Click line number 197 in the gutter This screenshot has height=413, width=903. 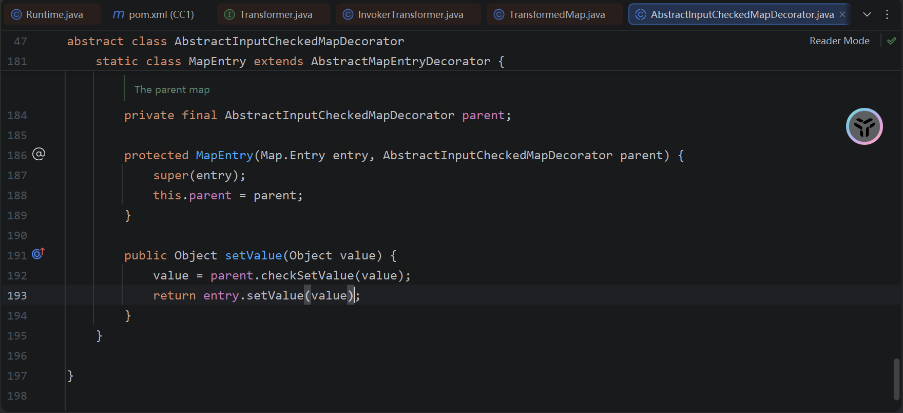coord(17,376)
